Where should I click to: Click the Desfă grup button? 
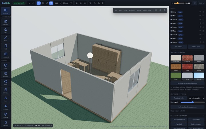point(196,47)
